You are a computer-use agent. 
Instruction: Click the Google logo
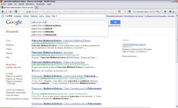coord(14,22)
